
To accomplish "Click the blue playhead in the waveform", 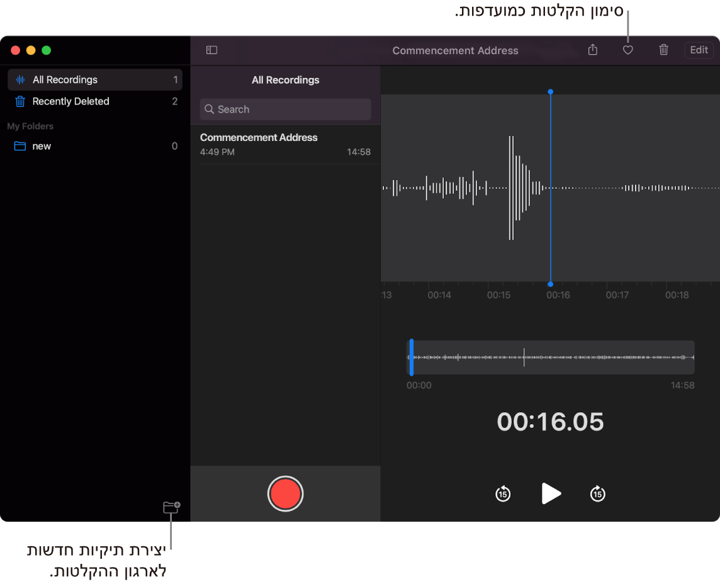I will (551, 188).
